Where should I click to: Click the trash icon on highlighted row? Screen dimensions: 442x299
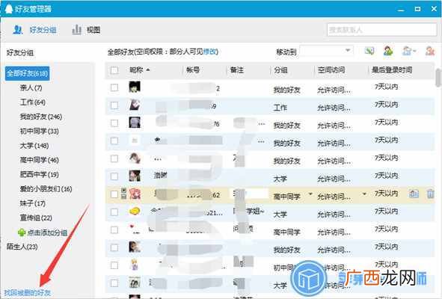click(x=430, y=194)
